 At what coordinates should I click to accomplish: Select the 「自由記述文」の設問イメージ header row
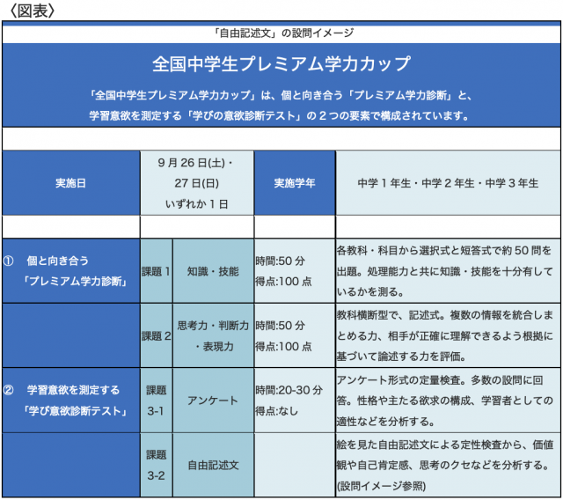point(283,33)
